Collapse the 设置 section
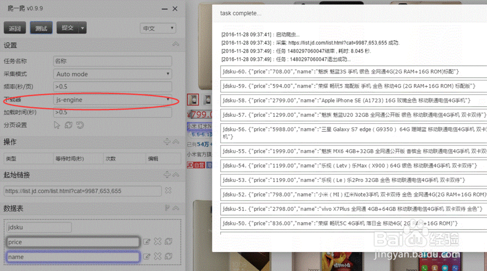 [x=176, y=44]
